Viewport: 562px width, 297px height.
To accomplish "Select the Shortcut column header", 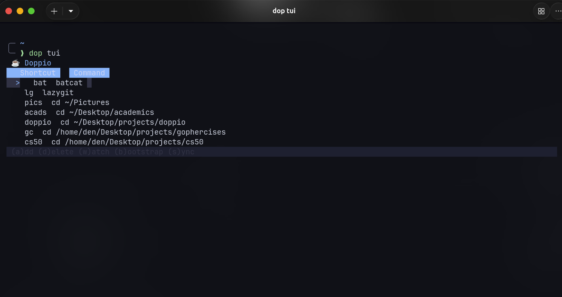I will pyautogui.click(x=34, y=73).
